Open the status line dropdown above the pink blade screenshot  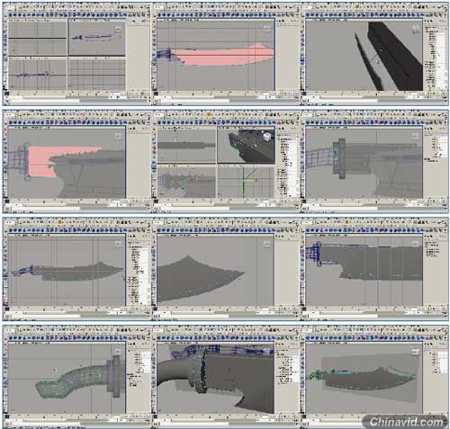pos(158,6)
